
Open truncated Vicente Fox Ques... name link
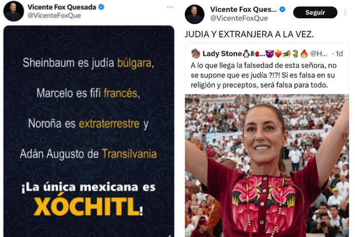(x=243, y=9)
